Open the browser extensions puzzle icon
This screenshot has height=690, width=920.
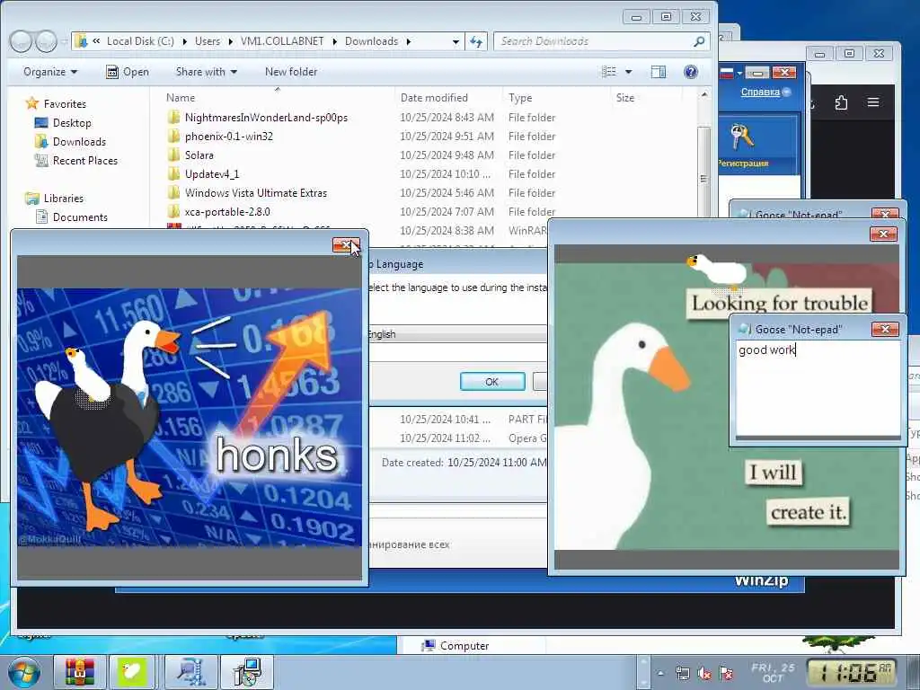[841, 102]
